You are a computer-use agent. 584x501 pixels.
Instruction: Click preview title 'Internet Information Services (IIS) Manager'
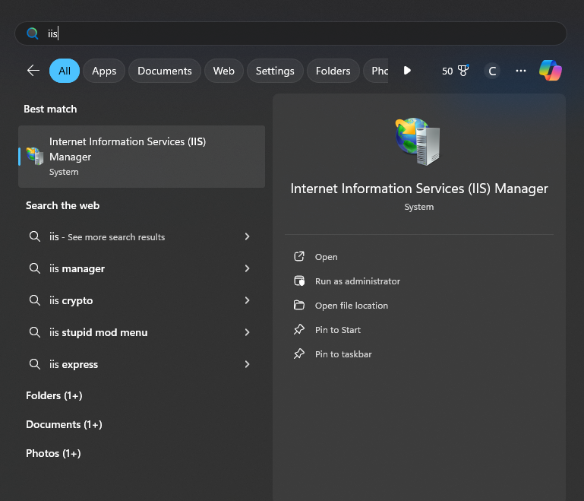click(x=419, y=189)
